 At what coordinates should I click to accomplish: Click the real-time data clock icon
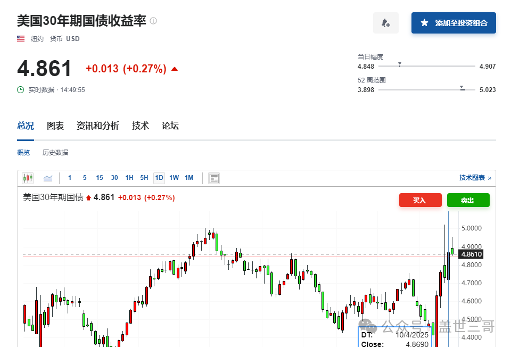point(21,89)
